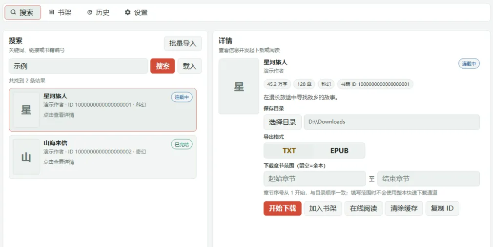Select TXT export format
The image size is (493, 247).
[x=289, y=151]
